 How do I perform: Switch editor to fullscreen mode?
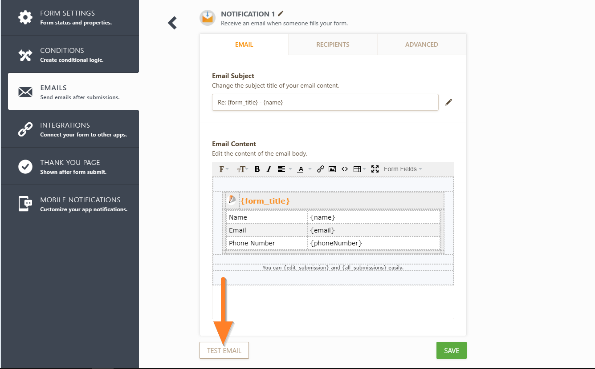coord(375,169)
